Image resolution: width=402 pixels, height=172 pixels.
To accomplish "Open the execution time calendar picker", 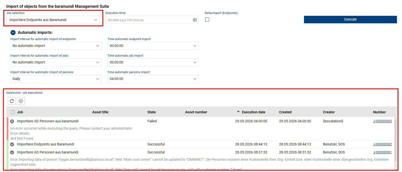I will (195, 20).
